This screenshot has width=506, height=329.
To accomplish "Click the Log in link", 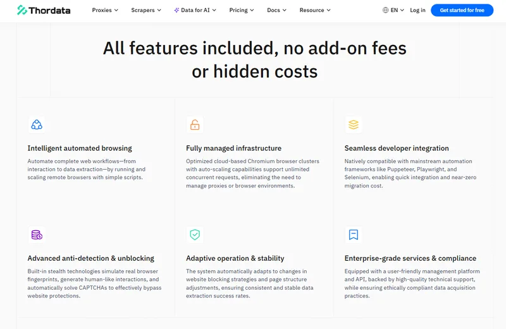I will pyautogui.click(x=417, y=10).
